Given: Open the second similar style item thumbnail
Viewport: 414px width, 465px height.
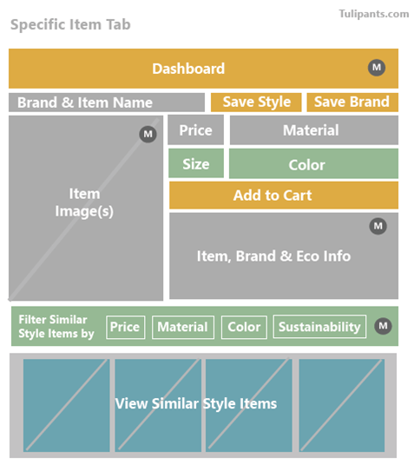Looking at the screenshot, I should 158,405.
